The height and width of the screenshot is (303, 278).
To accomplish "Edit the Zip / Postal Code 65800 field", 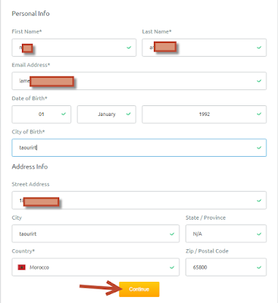I will point(226,267).
